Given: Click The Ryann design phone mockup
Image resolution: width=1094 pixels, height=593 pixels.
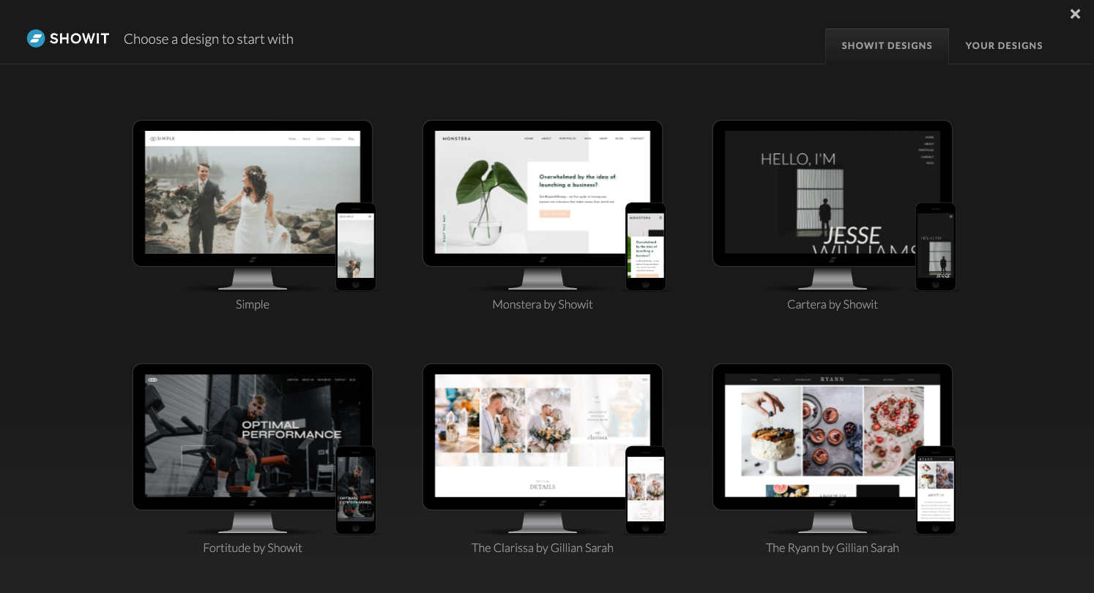Looking at the screenshot, I should pyautogui.click(x=936, y=491).
